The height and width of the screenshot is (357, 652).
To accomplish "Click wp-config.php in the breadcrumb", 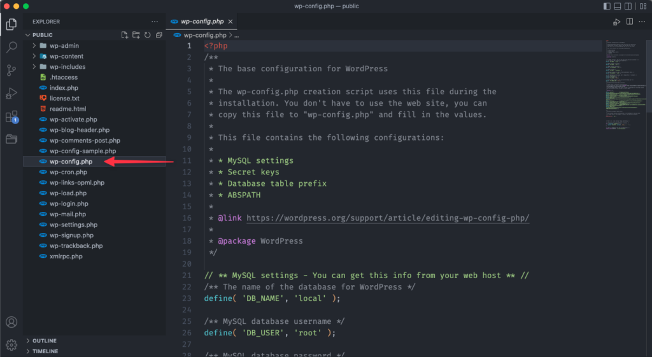I will pos(205,36).
